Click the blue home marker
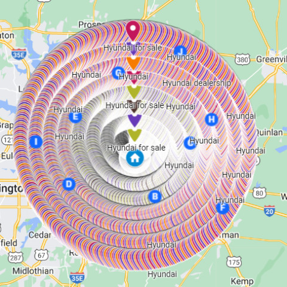287x287 pixels. (135, 158)
